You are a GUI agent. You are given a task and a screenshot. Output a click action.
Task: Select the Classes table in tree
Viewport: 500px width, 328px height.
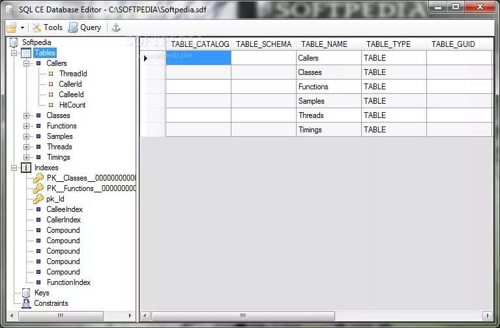[58, 115]
